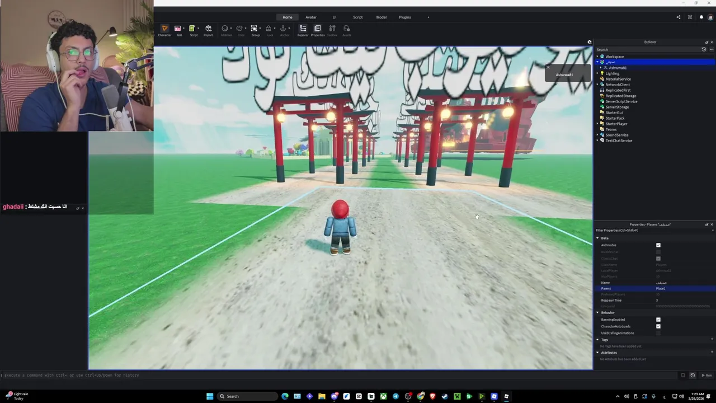Switch to the Model tab

381,17
